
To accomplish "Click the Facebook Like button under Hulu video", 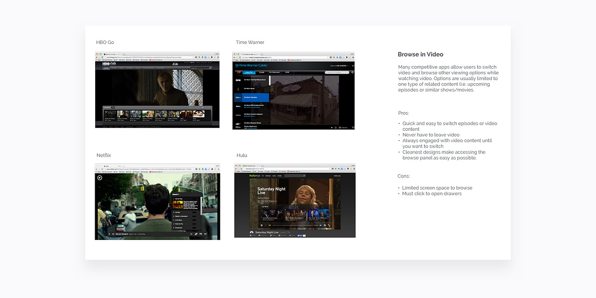I will coord(300,236).
